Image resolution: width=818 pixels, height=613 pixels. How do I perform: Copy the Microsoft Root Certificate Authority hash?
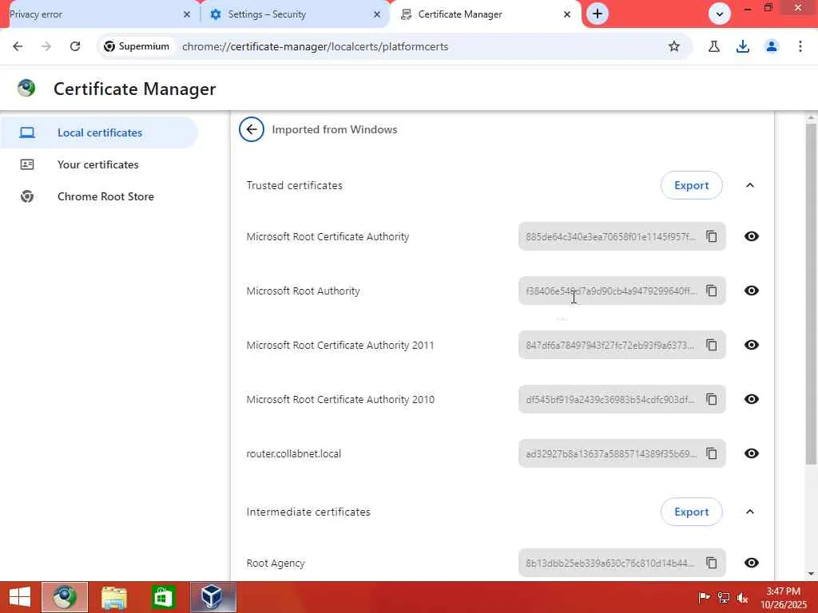(712, 236)
